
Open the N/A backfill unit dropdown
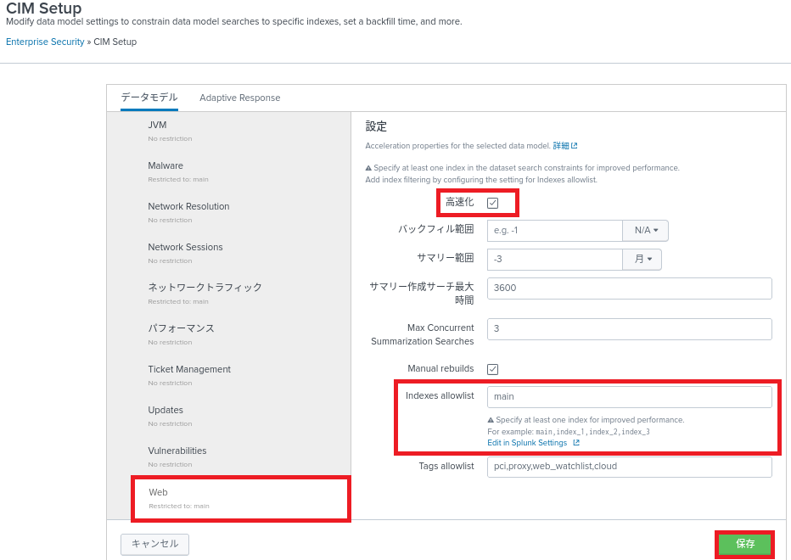645,231
